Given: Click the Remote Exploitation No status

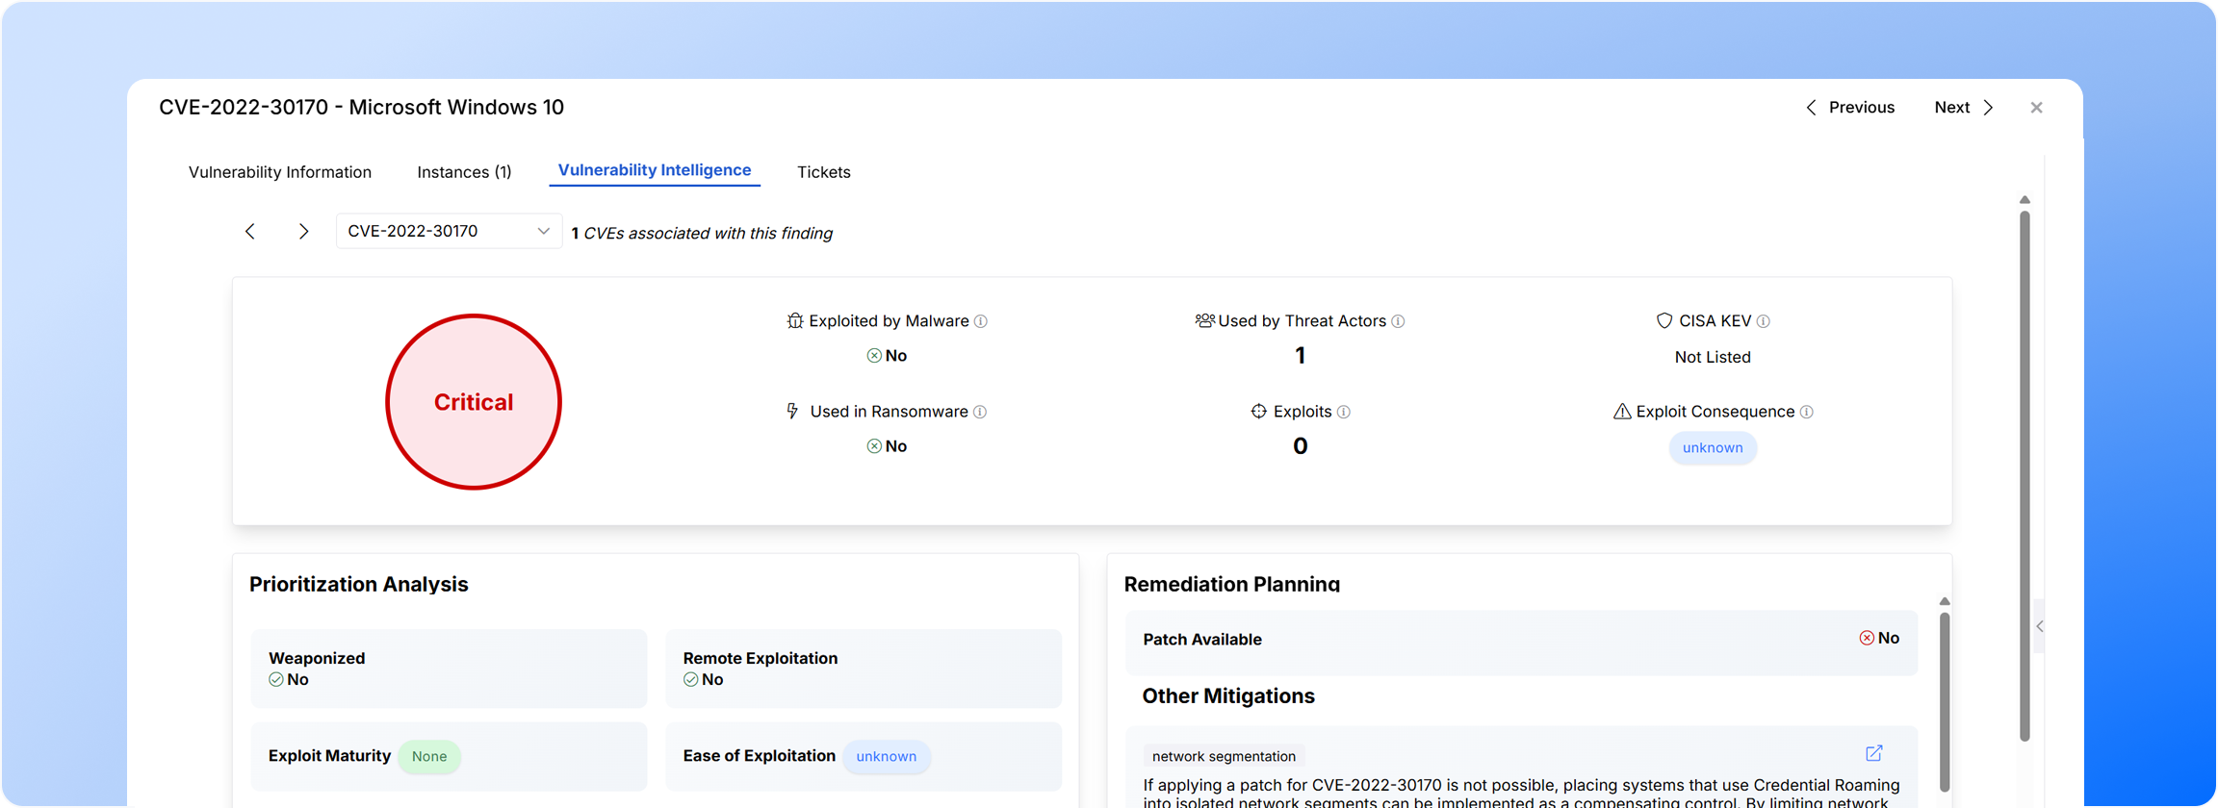Looking at the screenshot, I should click(x=704, y=680).
